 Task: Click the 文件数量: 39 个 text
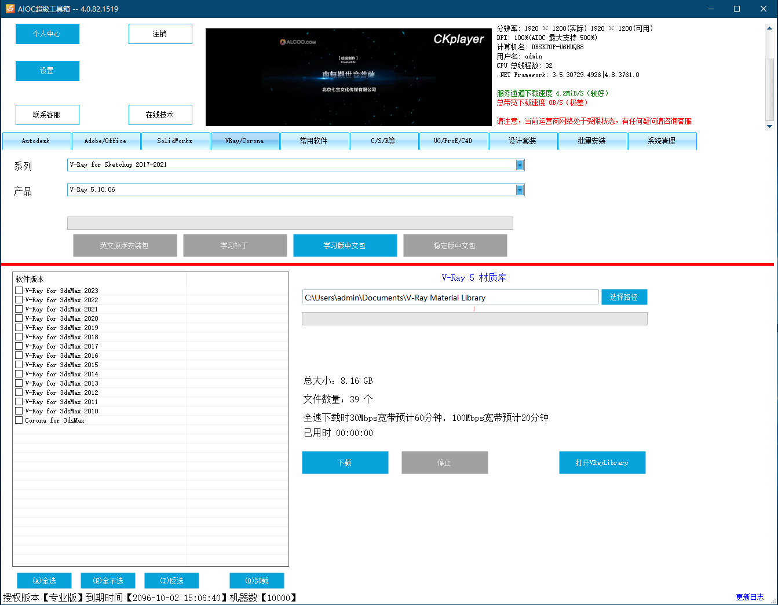coord(338,399)
